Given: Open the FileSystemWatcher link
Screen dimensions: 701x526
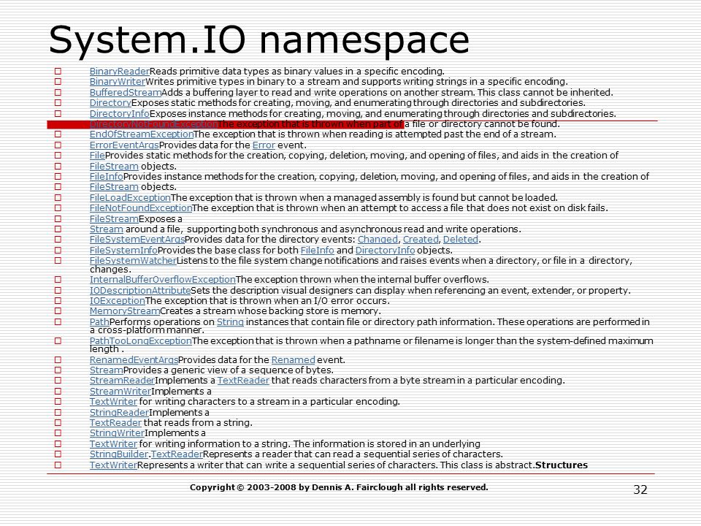Looking at the screenshot, I should 133,260.
